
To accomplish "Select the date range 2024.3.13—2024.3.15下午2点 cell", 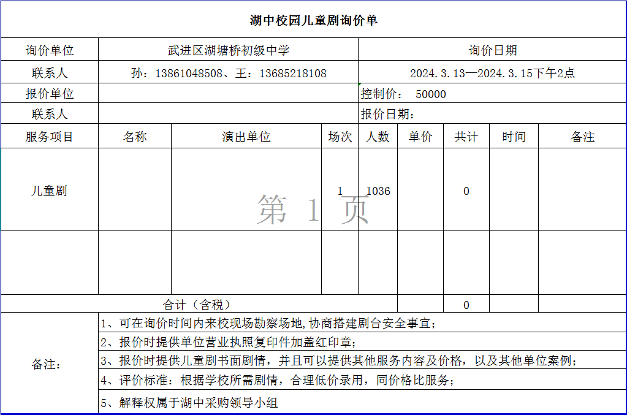I will (x=492, y=72).
